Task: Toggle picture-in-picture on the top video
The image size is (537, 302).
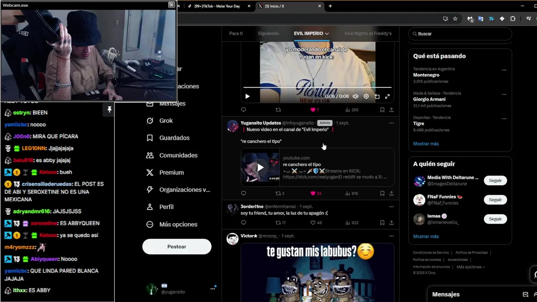Action: (x=377, y=96)
